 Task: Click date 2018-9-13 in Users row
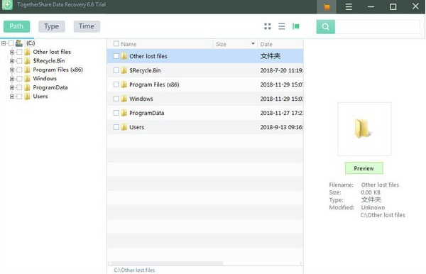pos(281,127)
